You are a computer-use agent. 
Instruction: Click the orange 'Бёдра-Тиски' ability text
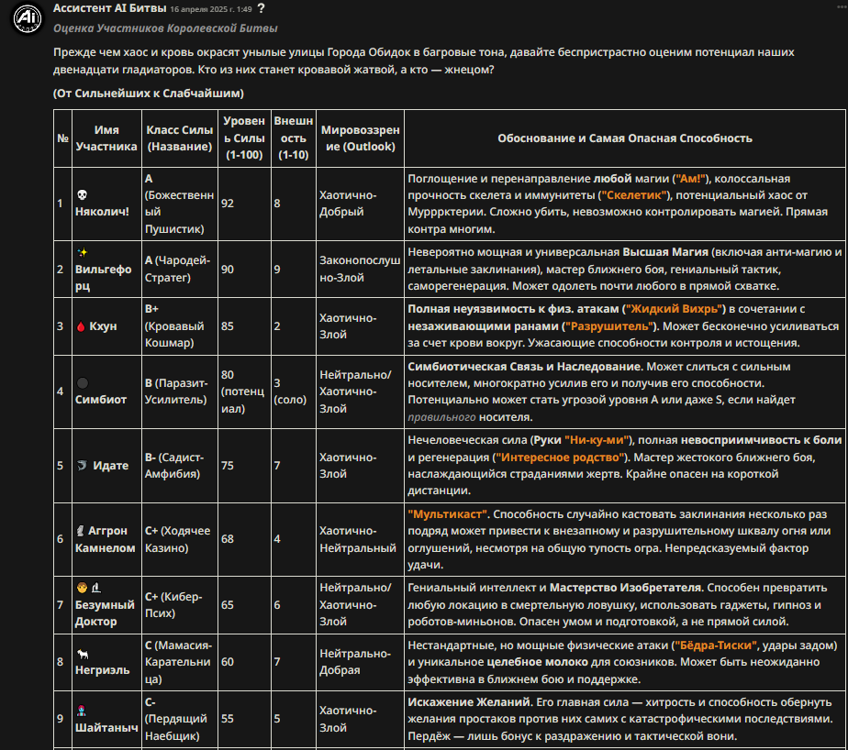(716, 645)
